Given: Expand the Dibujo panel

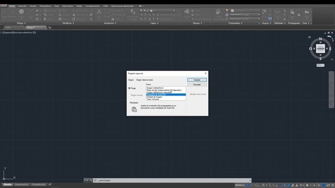Looking at the screenshot, I should click(21, 23).
